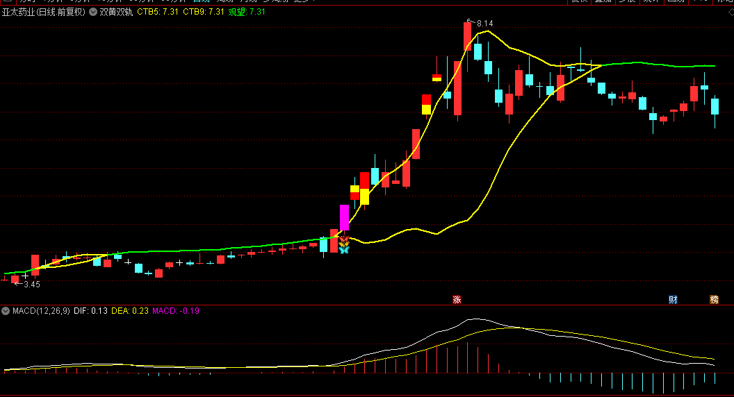Click the 8.14 high price label

click(484, 24)
